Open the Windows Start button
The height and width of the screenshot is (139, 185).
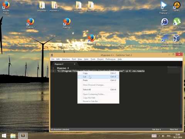click(x=4, y=136)
